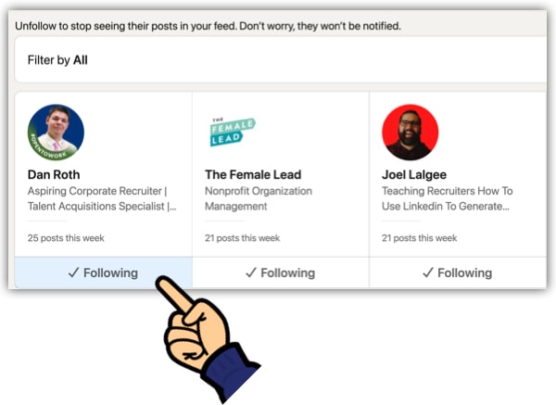The height and width of the screenshot is (405, 556).
Task: Click checkmark icon on The Female Lead's Following
Action: [251, 272]
